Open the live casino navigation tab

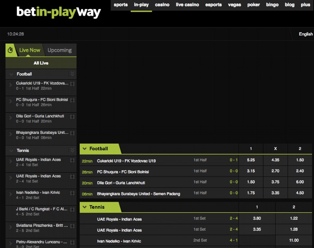(187, 5)
